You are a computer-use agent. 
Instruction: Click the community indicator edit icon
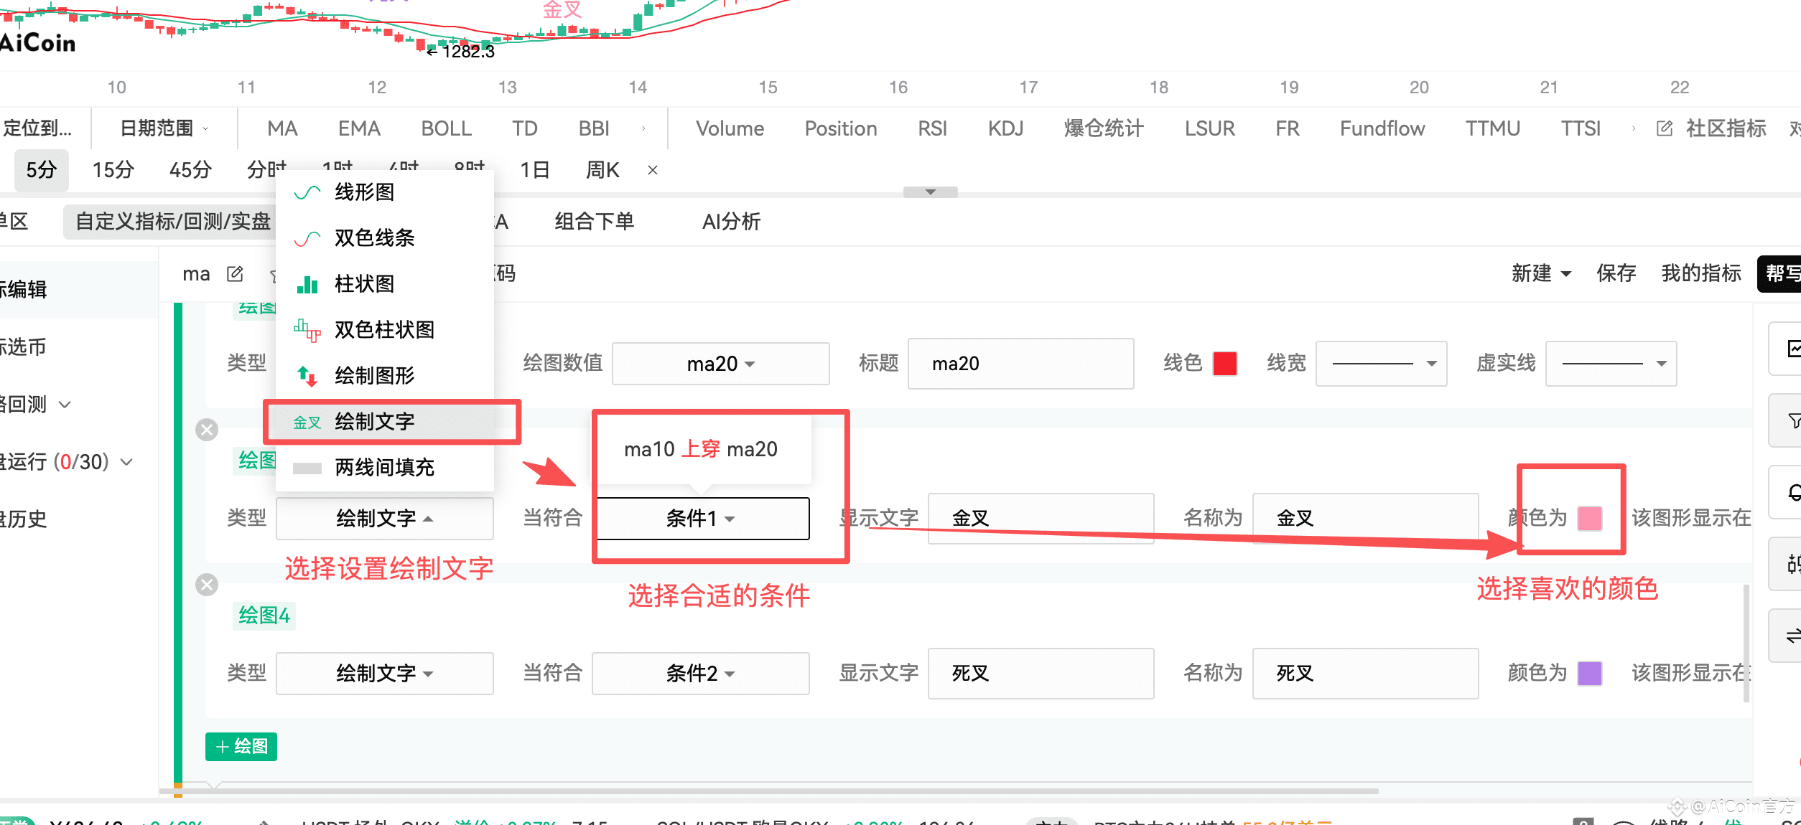point(1664,128)
